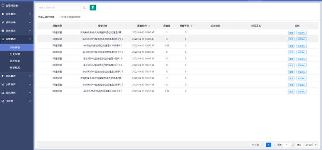
Task: Click 报警确认 for the 次钠制备系统 18:05:47 alarm
Action: (x=302, y=33)
